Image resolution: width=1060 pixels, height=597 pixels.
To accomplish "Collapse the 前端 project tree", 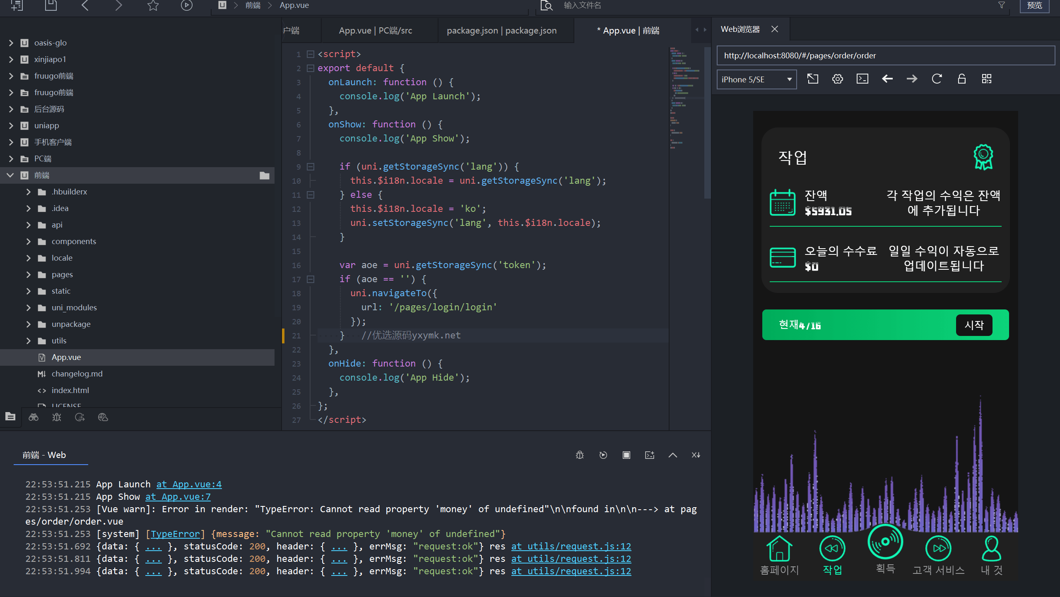I will tap(11, 175).
